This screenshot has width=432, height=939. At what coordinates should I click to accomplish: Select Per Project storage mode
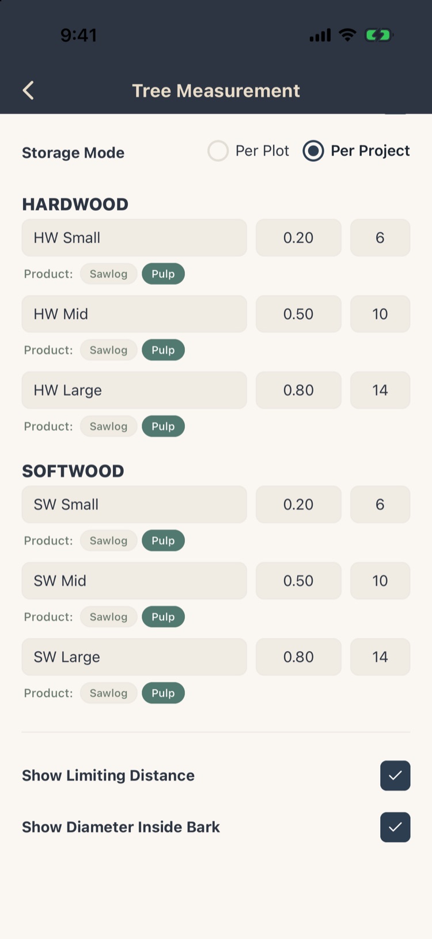(356, 151)
